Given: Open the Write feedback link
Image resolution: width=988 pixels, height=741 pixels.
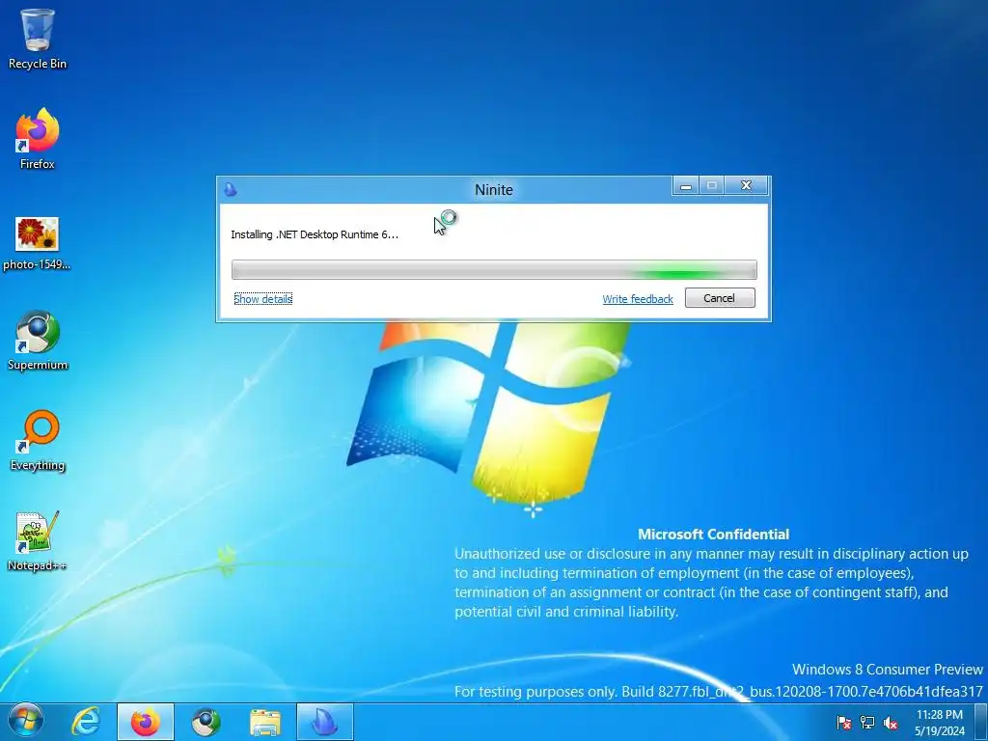Looking at the screenshot, I should (638, 299).
